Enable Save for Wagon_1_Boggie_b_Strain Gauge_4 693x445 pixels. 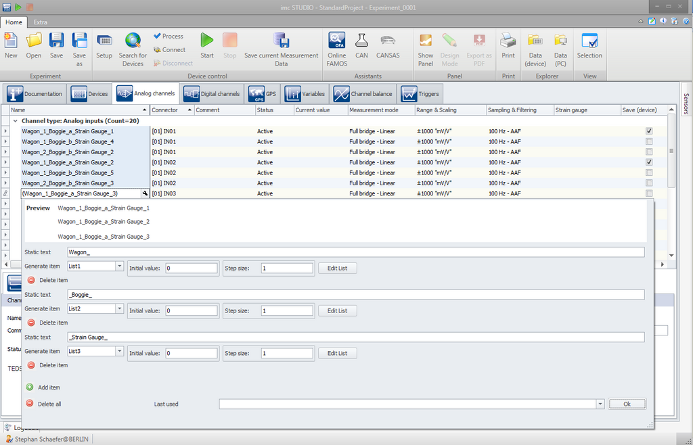tap(649, 141)
